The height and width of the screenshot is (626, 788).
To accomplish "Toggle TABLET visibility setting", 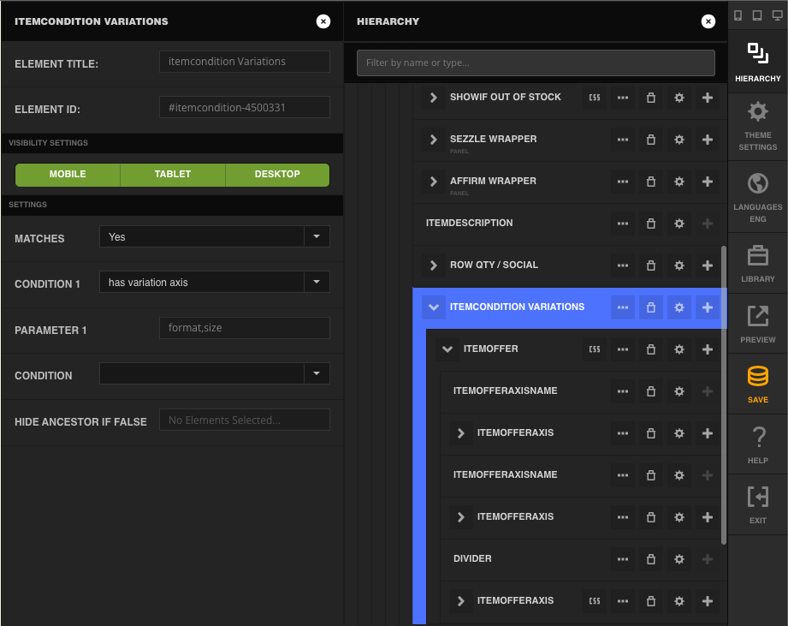I will click(x=173, y=175).
